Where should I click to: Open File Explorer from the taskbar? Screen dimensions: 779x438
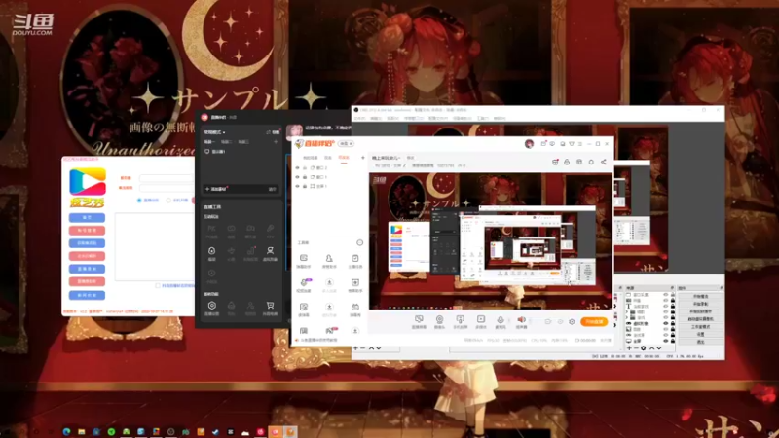[x=82, y=432]
